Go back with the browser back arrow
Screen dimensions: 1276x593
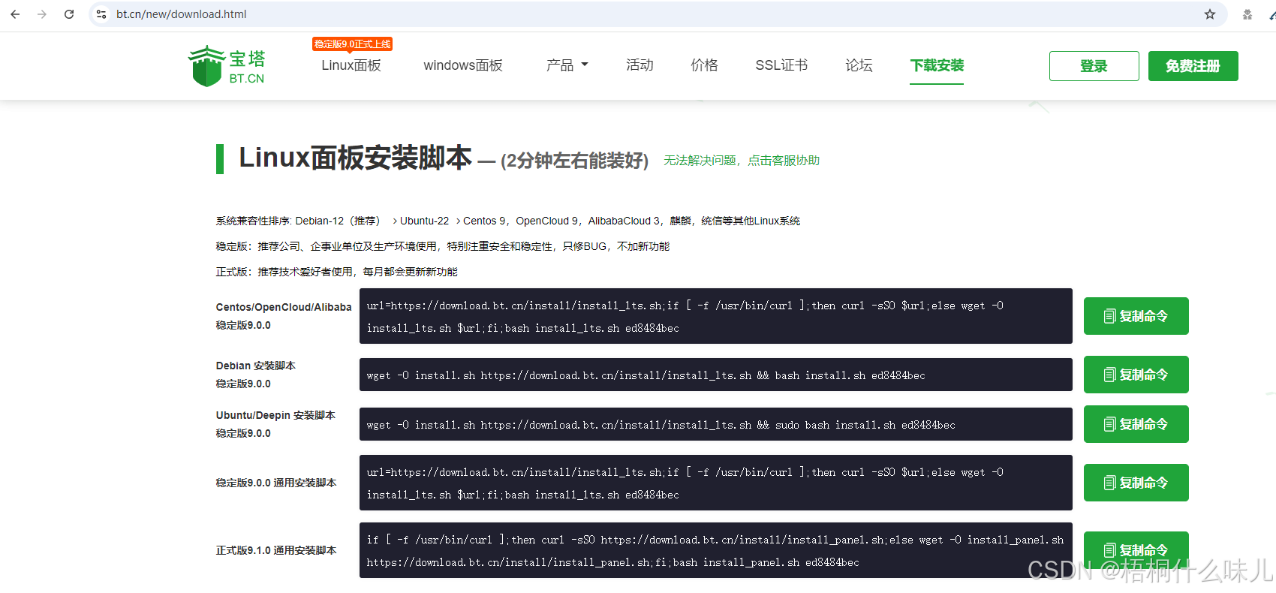tap(15, 14)
